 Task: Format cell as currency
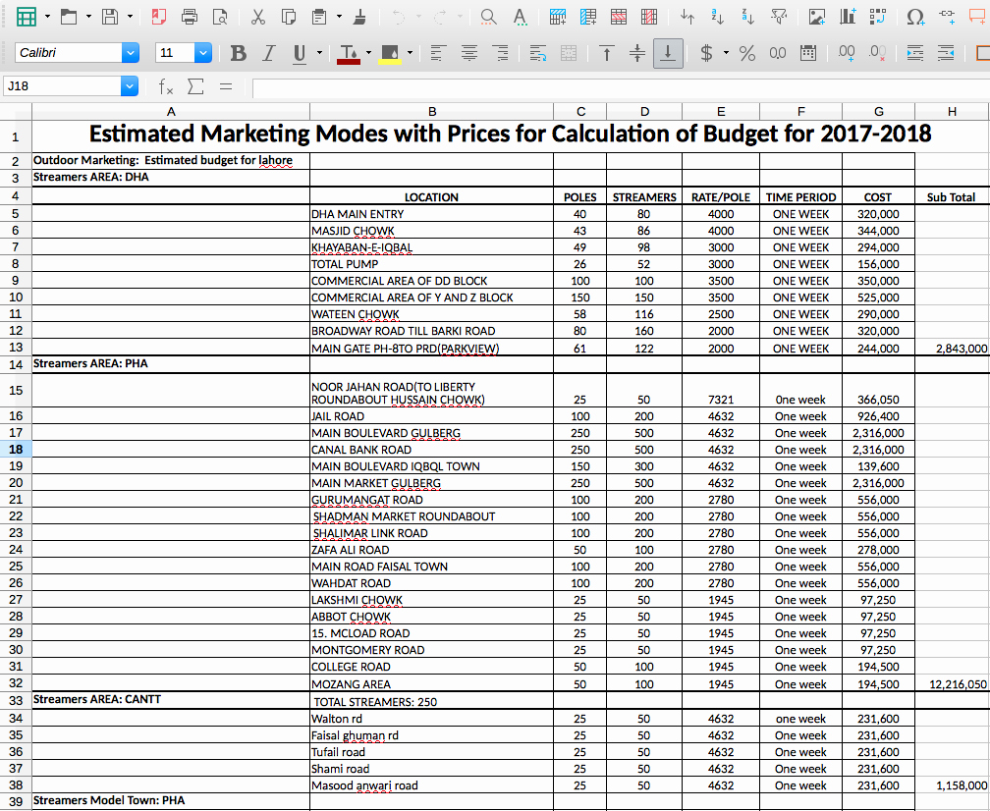pyautogui.click(x=706, y=54)
